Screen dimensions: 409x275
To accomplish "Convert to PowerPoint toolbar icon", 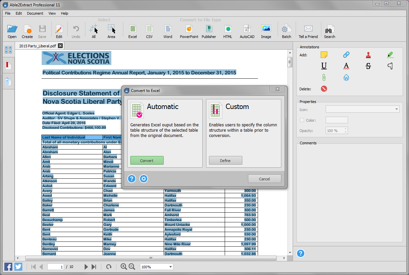I will [189, 29].
